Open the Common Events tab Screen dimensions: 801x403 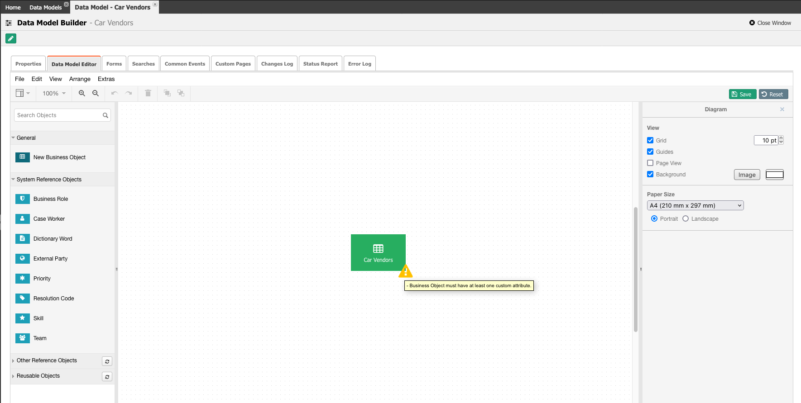(x=185, y=64)
